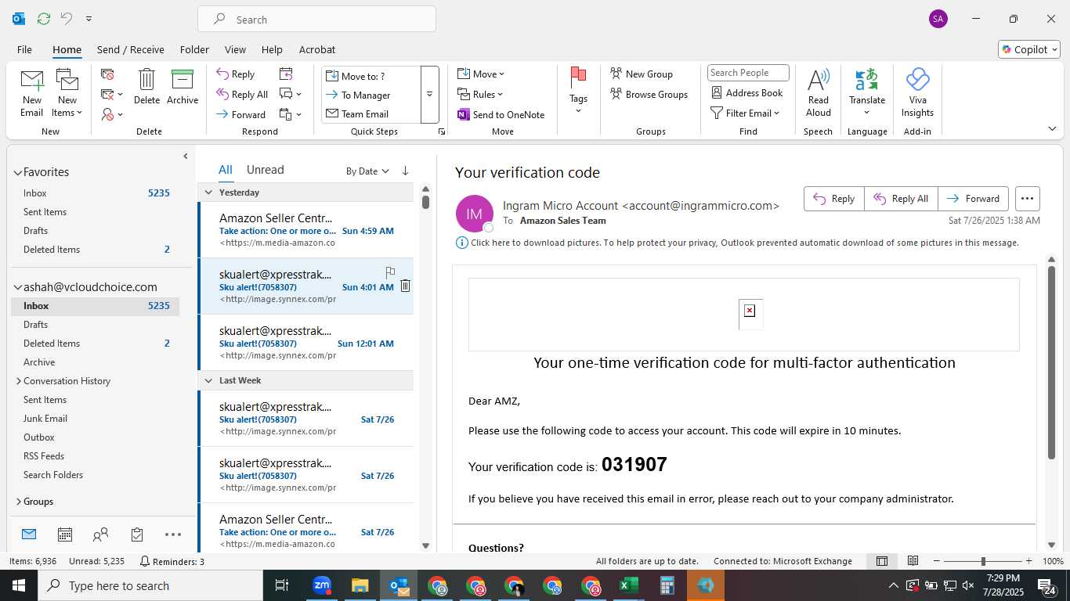Open the Archive folder

point(39,362)
